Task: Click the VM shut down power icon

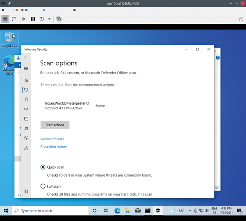Action: pos(41,19)
